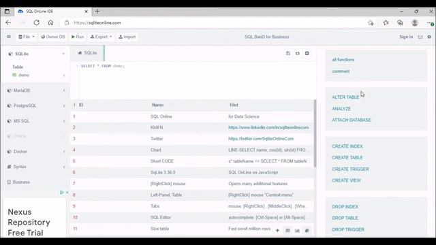Viewport: 436px width, 245px height.
Task: Select the 'SqLite 3.36.0' cell
Action: coord(163,172)
